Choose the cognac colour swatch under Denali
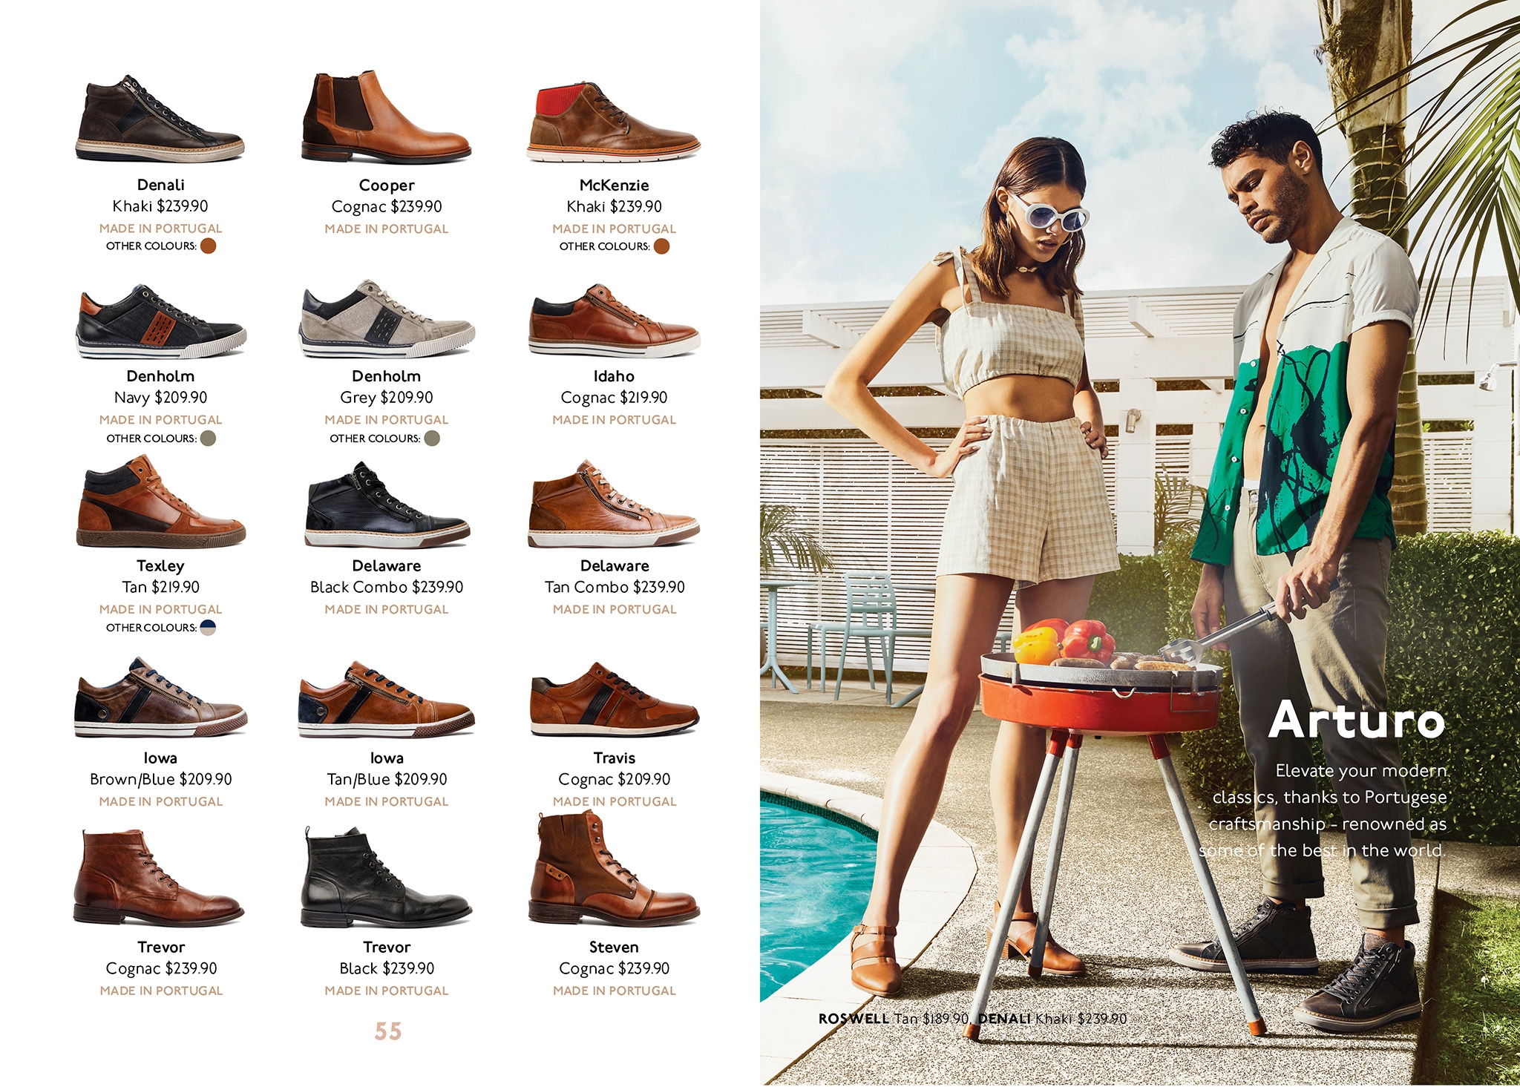1520x1087 pixels. coord(209,246)
